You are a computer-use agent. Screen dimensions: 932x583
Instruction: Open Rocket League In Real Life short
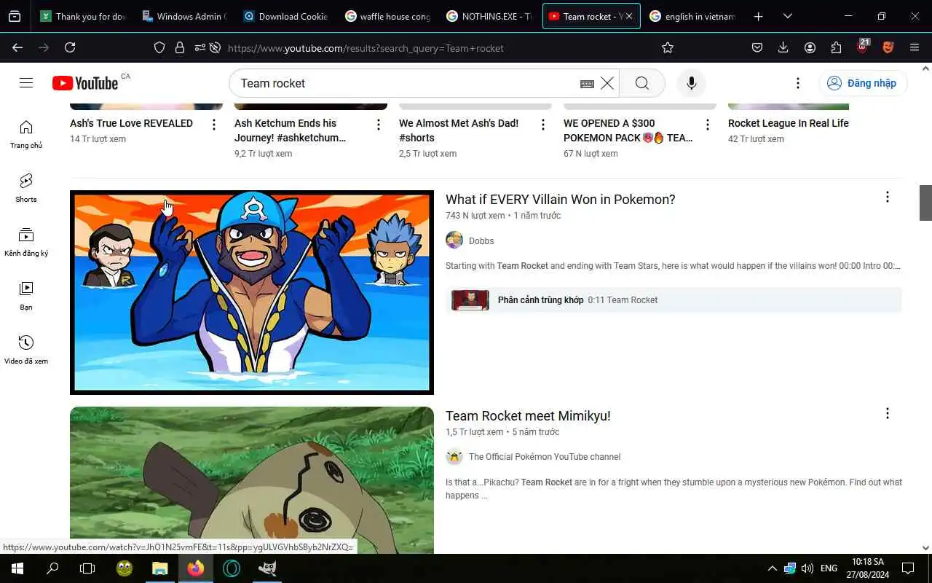click(x=789, y=123)
